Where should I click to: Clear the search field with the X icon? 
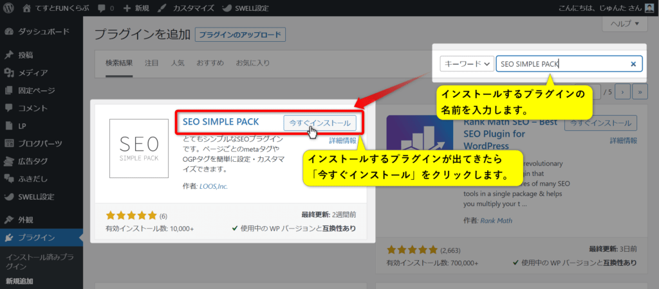point(633,64)
